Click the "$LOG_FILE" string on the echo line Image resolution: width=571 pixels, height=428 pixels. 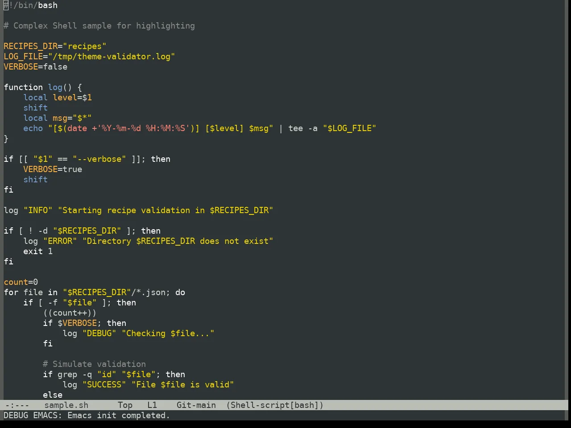click(350, 128)
